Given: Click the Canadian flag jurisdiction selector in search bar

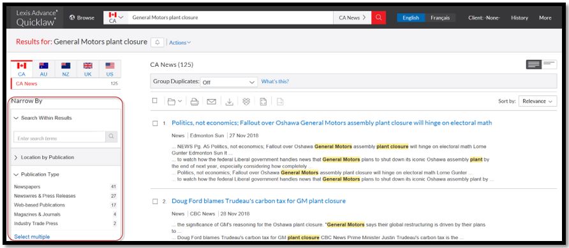Looking at the screenshot, I should [x=115, y=17].
